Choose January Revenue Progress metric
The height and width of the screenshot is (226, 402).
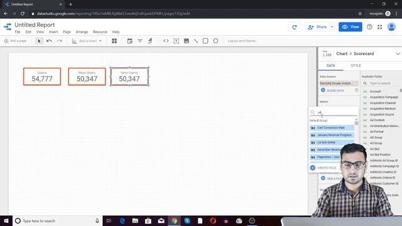[332, 135]
